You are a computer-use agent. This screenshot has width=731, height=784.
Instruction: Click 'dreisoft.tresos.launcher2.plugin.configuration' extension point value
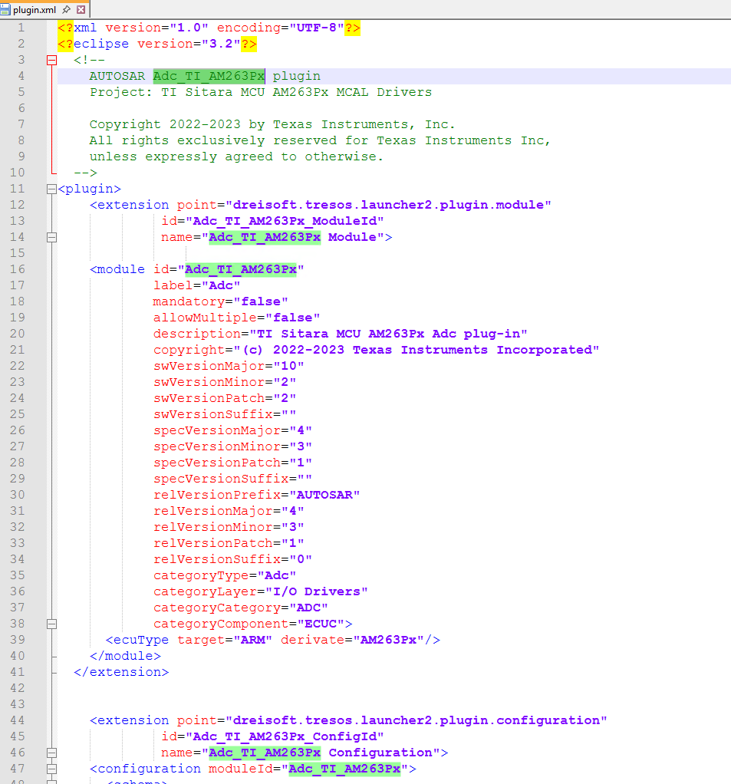point(416,720)
